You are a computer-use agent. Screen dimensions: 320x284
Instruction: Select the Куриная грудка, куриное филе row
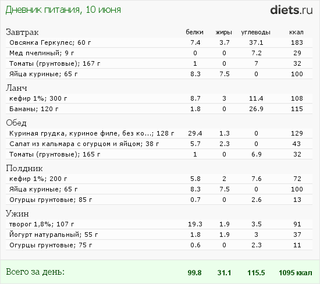[159, 133]
